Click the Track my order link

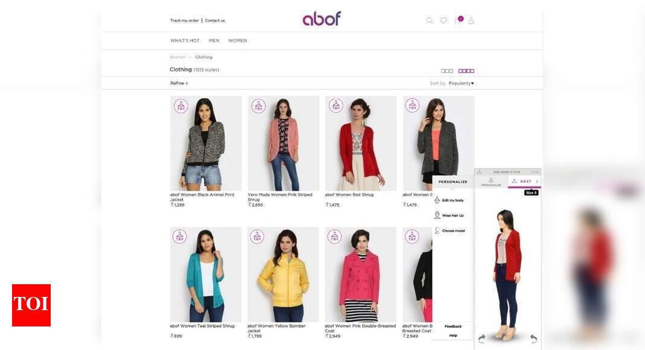[x=184, y=21]
